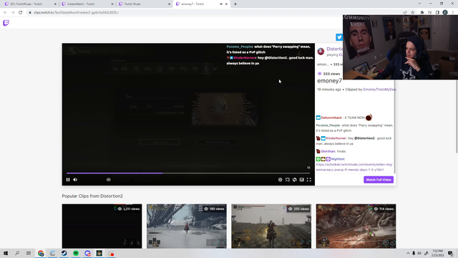
Task: Open the Chrome profile avatar
Action: 445,13
